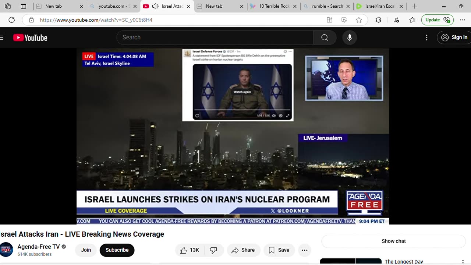This screenshot has width=471, height=265.
Task: Open The Longest Day video title
Action: pyautogui.click(x=404, y=262)
